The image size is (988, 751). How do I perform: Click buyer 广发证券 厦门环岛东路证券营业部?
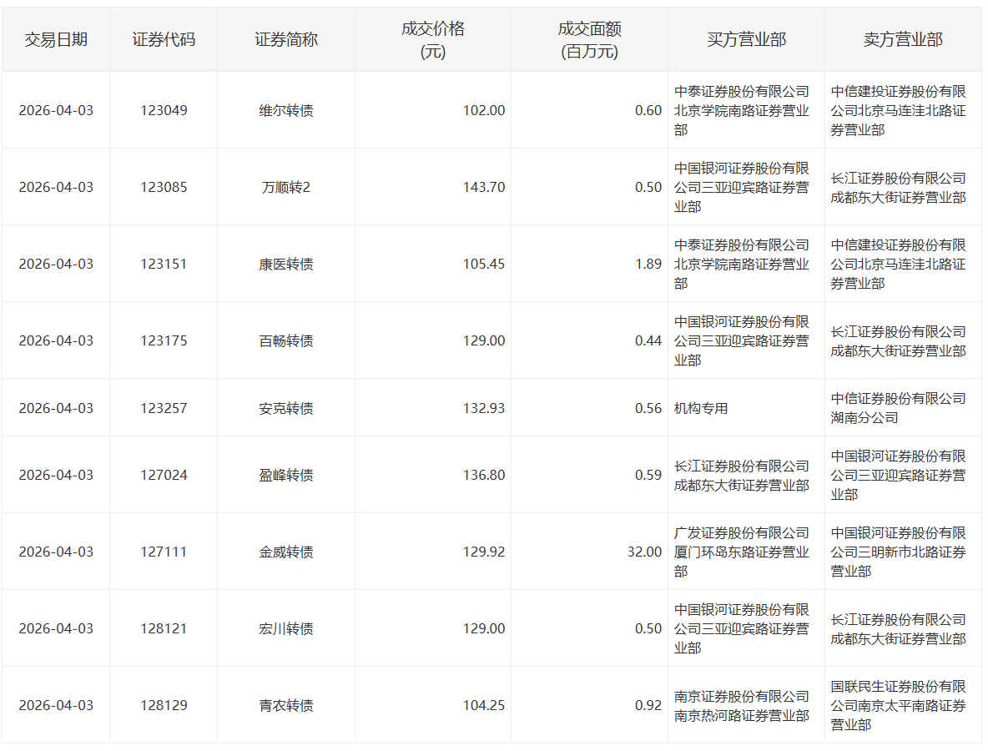click(x=742, y=552)
